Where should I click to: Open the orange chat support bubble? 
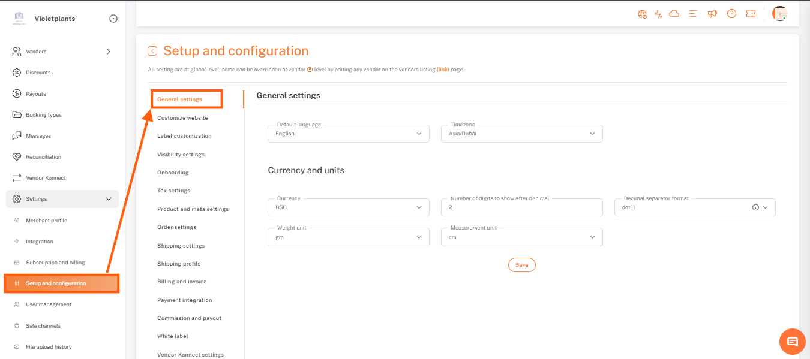pyautogui.click(x=792, y=342)
